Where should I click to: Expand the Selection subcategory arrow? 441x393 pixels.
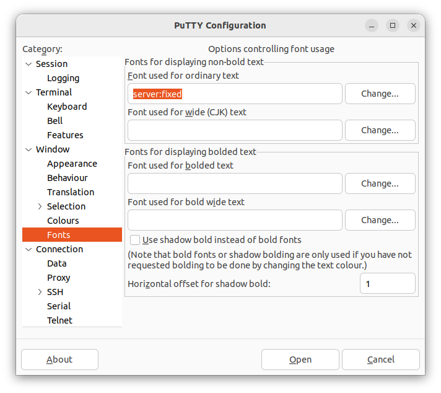40,206
